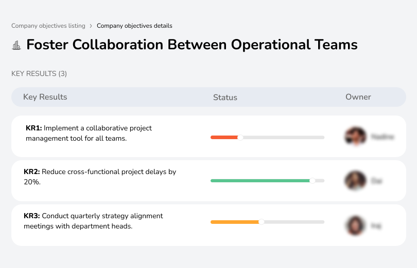
Task: Sort by the Status column header
Action: [x=225, y=97]
